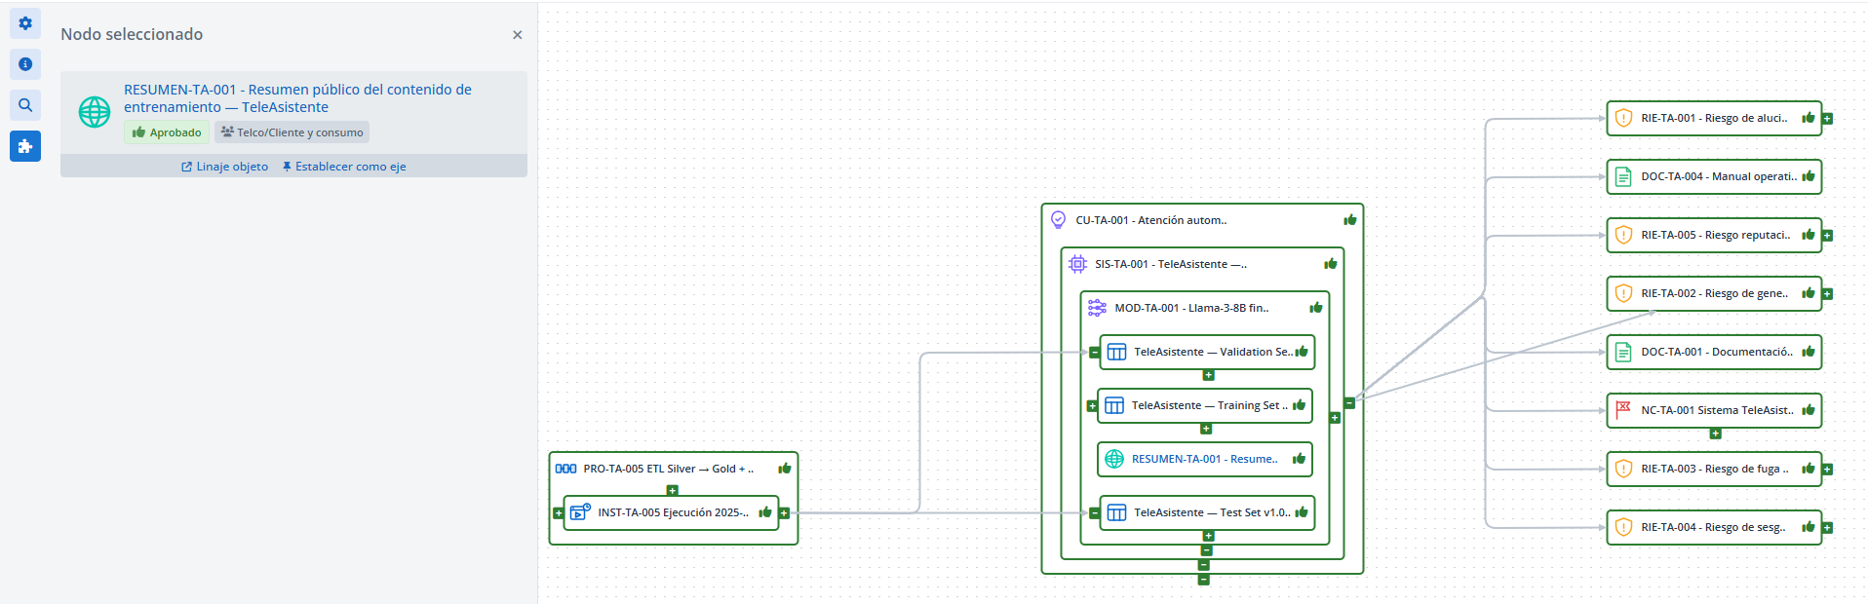The height and width of the screenshot is (604, 1868).
Task: Click Establecer como eje link
Action: pos(344,167)
